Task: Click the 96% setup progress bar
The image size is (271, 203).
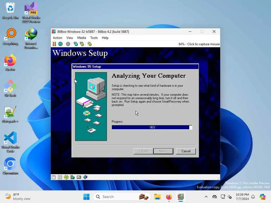Action: [152, 127]
